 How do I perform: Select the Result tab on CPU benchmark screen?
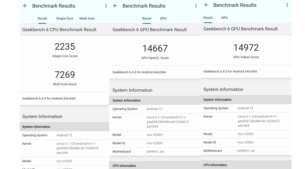pos(42,18)
